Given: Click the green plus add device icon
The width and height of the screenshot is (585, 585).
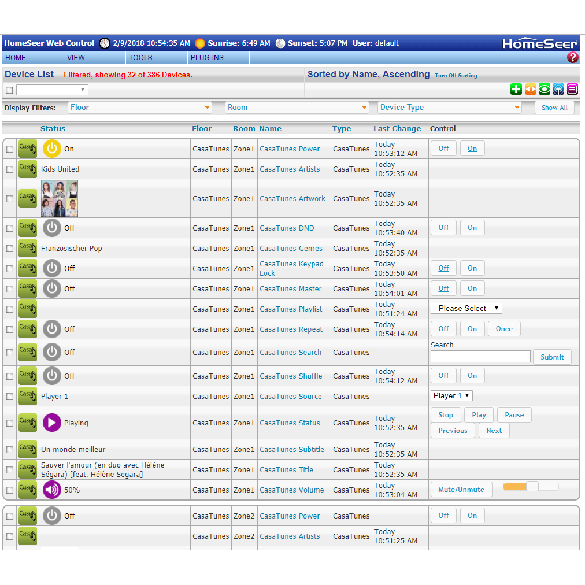Looking at the screenshot, I should (516, 89).
